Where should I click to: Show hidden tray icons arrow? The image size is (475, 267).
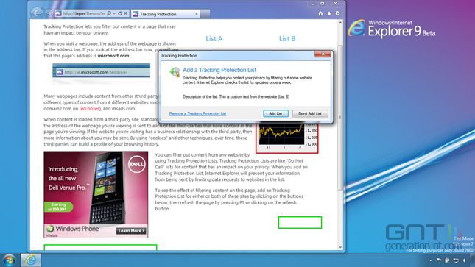431,260
